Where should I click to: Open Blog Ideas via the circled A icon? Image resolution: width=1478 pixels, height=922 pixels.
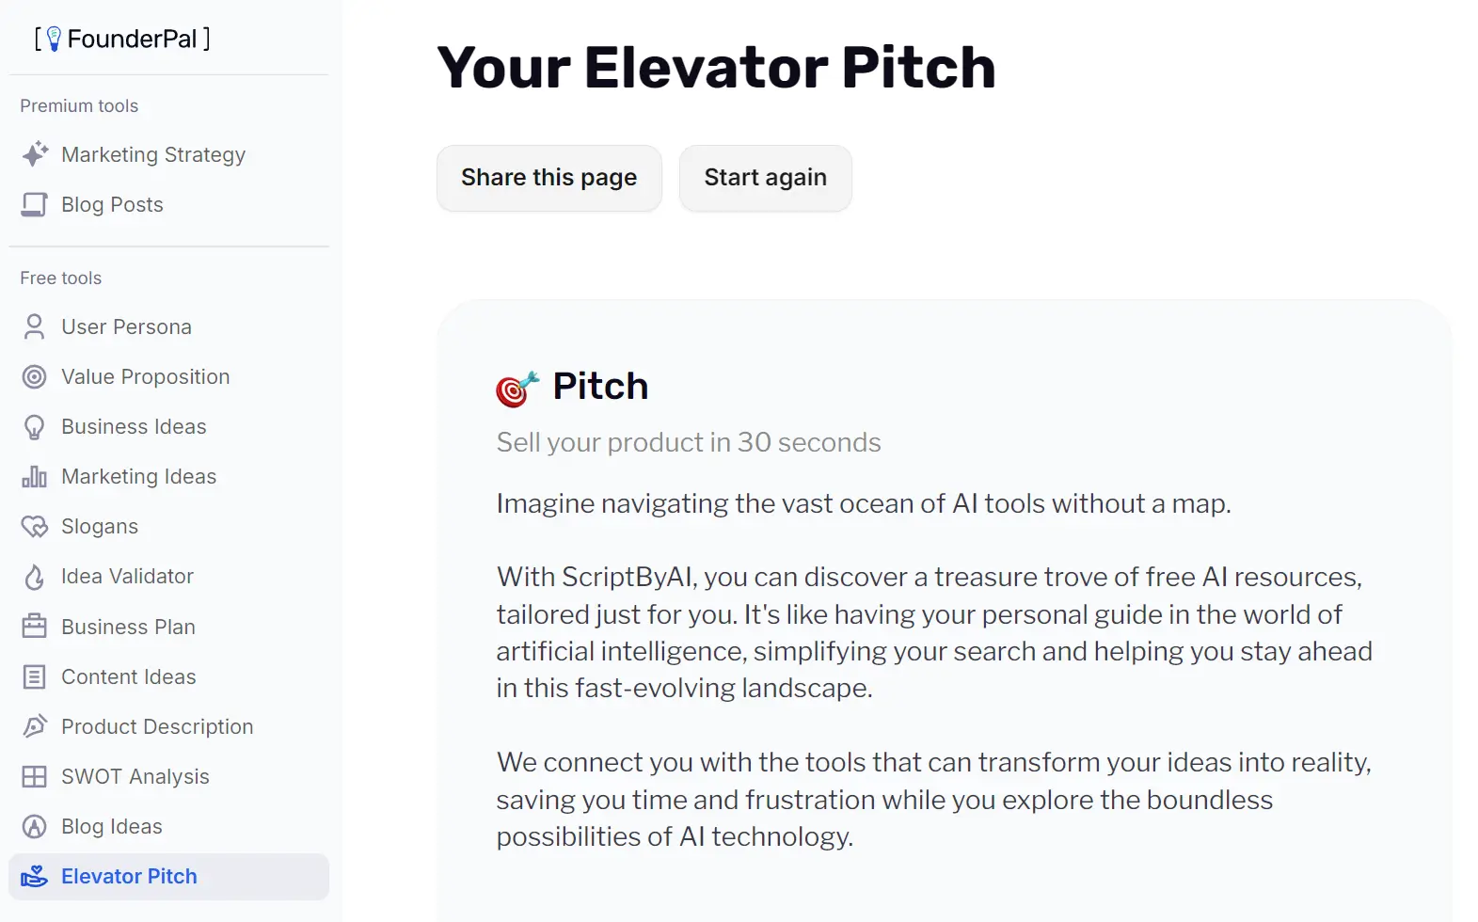tap(35, 826)
